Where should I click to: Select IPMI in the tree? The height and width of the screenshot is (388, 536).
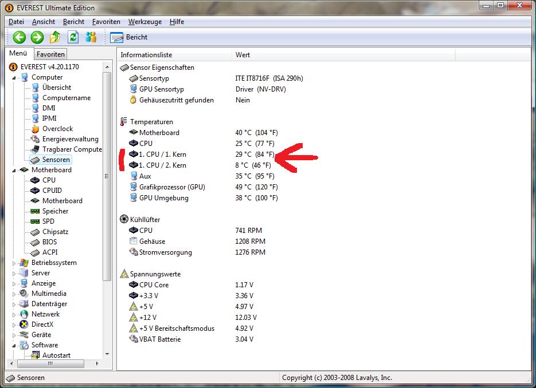[x=49, y=118]
